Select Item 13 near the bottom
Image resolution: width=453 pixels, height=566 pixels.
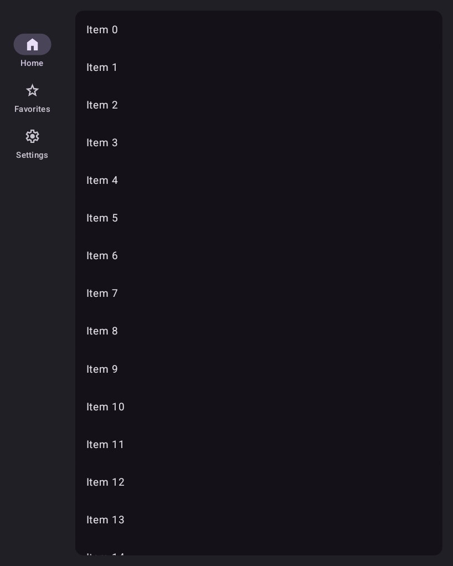[x=105, y=520]
